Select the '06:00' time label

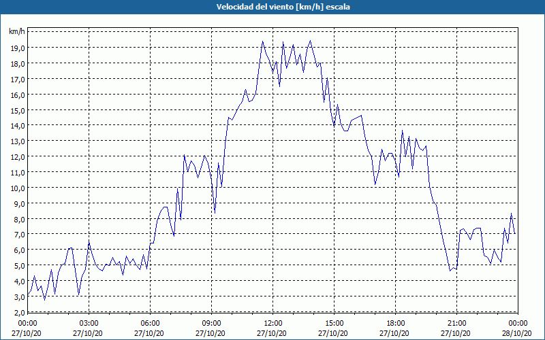pyautogui.click(x=150, y=324)
